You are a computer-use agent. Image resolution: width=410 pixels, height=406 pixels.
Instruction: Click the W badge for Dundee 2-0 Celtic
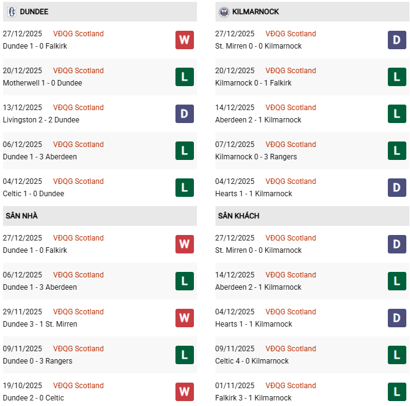pyautogui.click(x=185, y=392)
